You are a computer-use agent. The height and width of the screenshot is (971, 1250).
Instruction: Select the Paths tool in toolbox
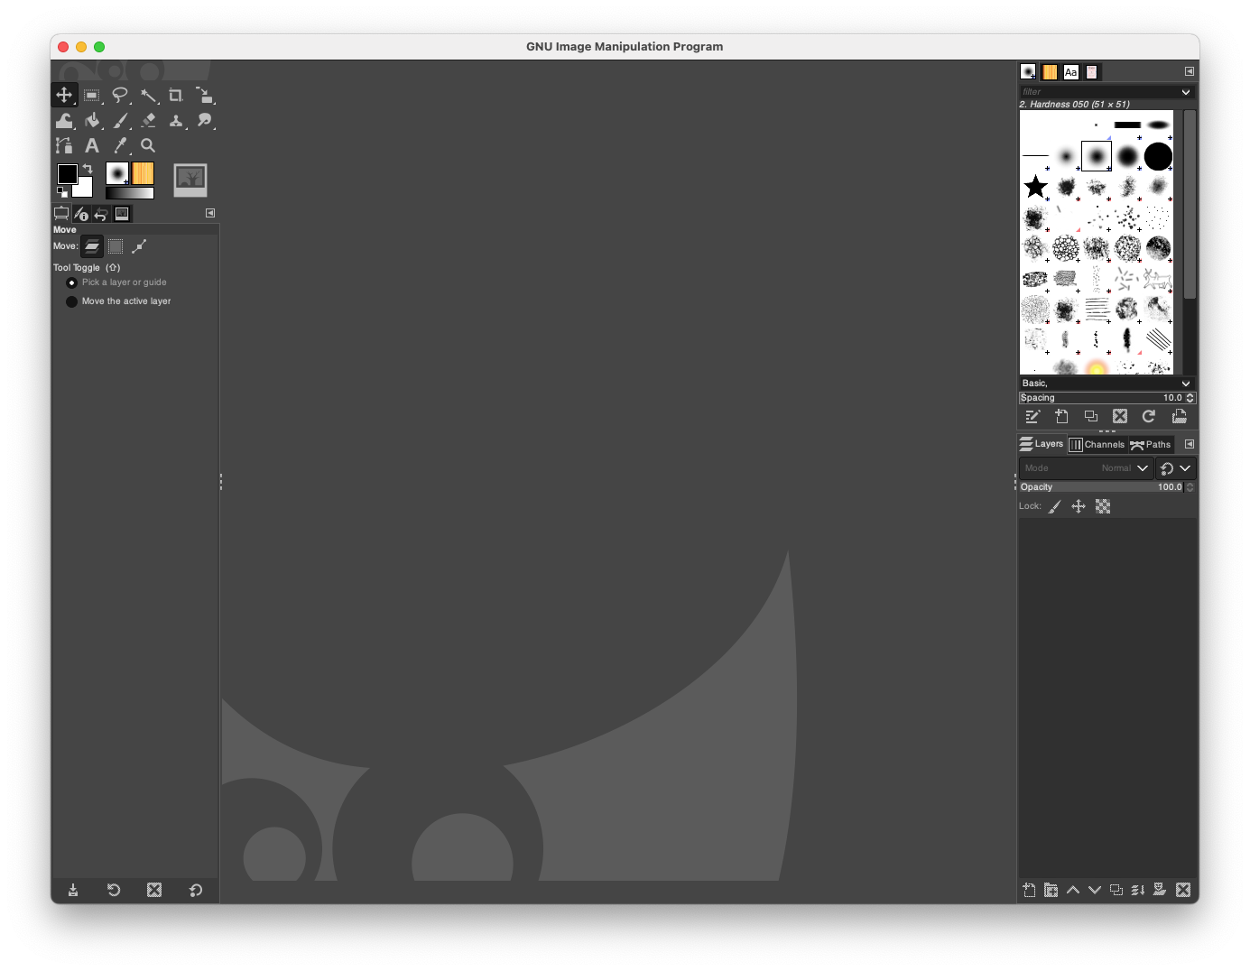pyautogui.click(x=64, y=145)
